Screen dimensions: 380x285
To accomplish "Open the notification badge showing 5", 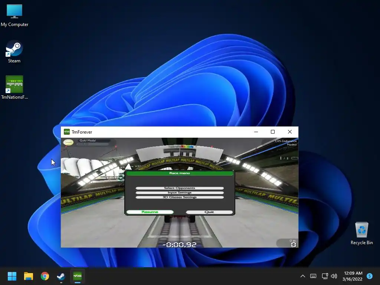I will pyautogui.click(x=370, y=276).
